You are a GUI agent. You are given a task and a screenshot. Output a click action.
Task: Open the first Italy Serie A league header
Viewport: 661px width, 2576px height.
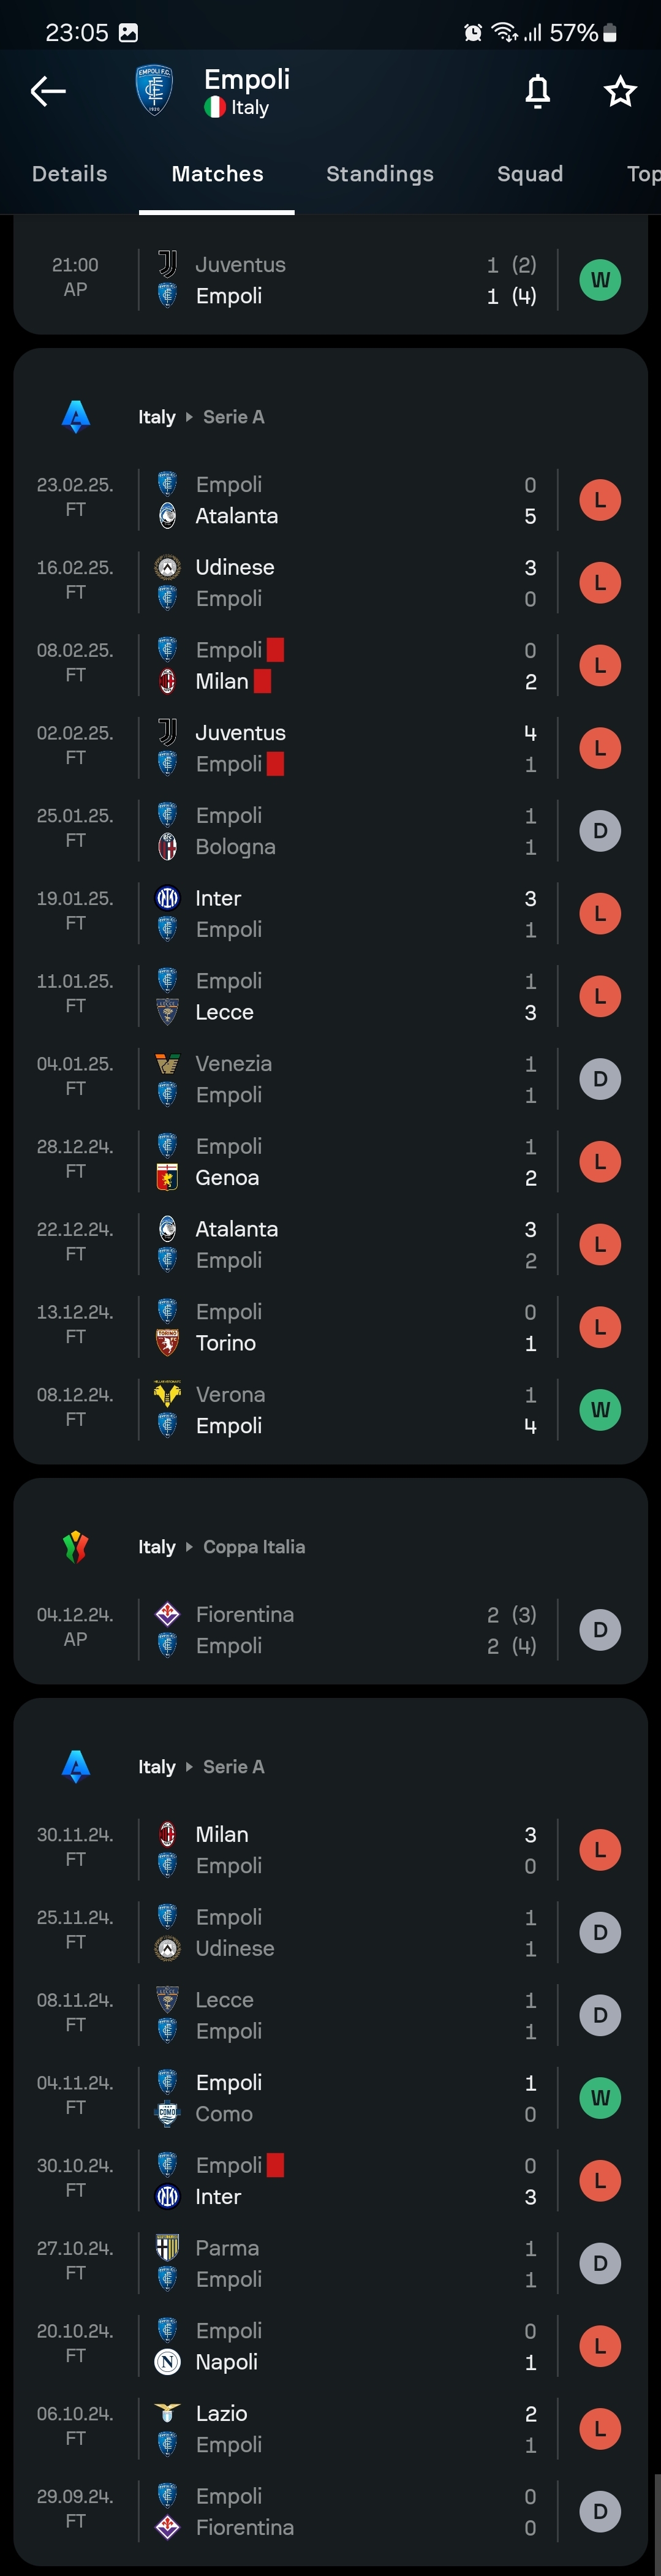[201, 417]
